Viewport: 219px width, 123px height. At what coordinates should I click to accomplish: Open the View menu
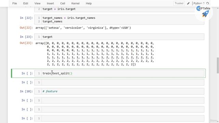37,3
